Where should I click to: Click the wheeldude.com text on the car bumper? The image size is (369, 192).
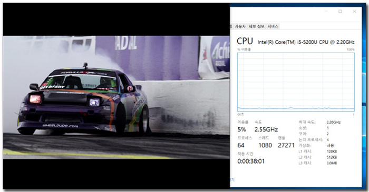60,126
